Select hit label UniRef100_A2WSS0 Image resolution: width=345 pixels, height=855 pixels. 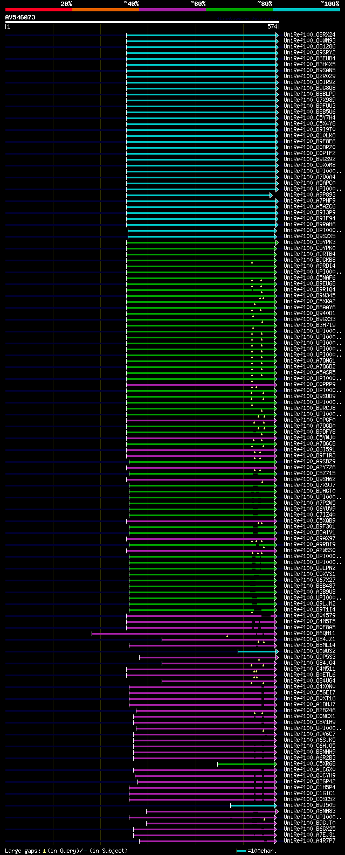pos(310,550)
